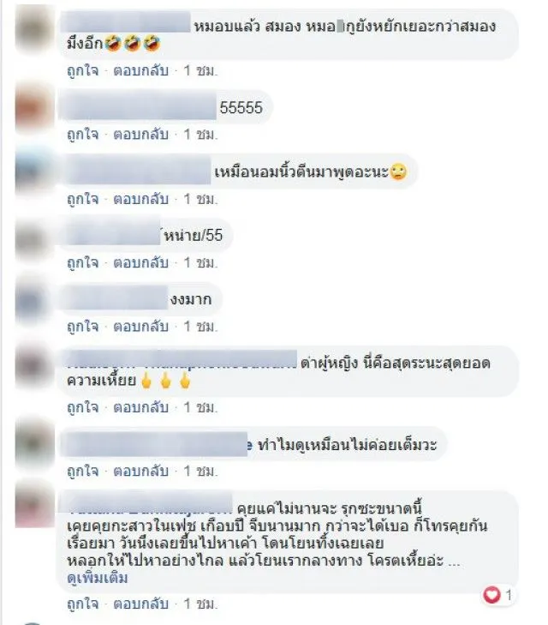
Task: Click ตอบกลับ under the first comment
Action: coord(141,70)
